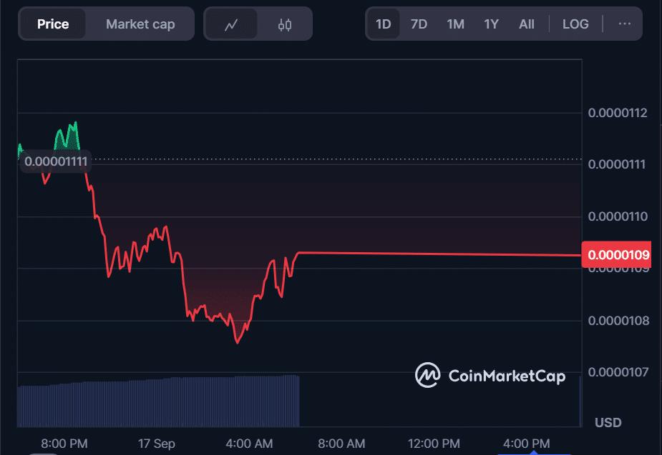Click the chart's lowest price dip point
This screenshot has width=662, height=455.
click(237, 342)
